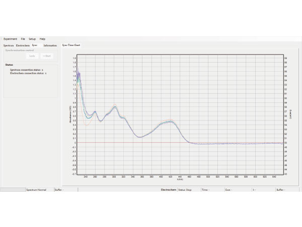Image resolution: width=302 pixels, height=227 pixels.
Task: Switch to the Information tab
Action: pos(50,45)
